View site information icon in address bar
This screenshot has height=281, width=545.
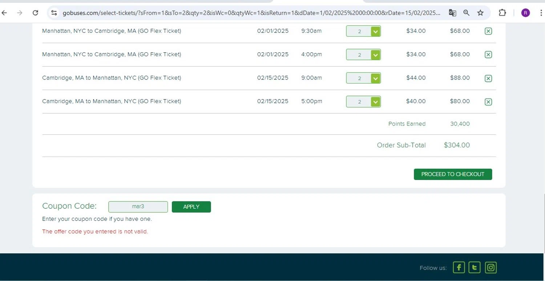click(54, 13)
